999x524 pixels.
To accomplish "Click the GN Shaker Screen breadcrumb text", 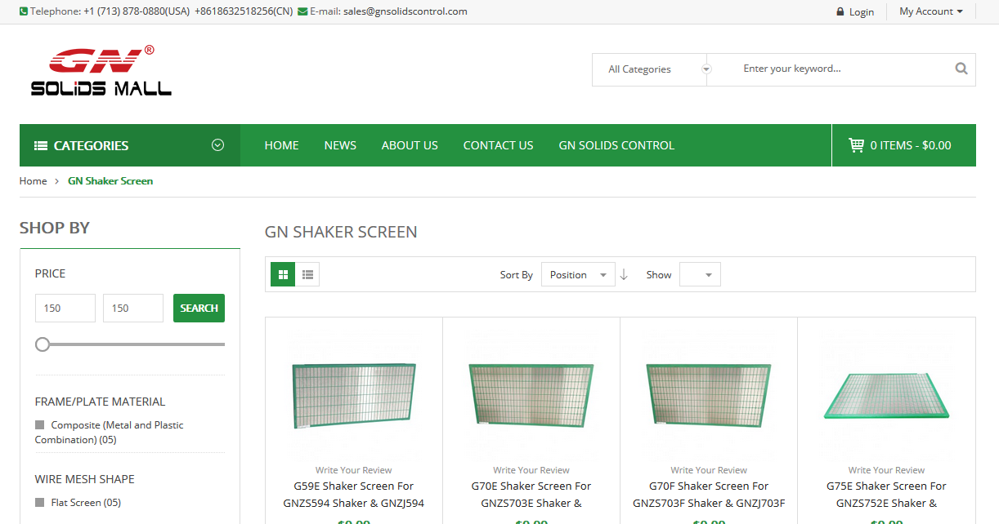I will click(x=110, y=181).
